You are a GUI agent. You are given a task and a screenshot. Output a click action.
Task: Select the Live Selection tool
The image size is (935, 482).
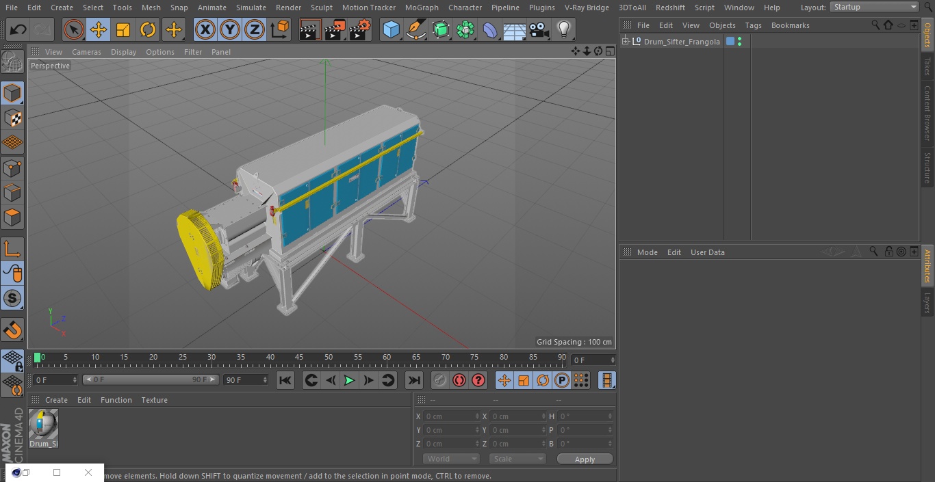coord(74,29)
